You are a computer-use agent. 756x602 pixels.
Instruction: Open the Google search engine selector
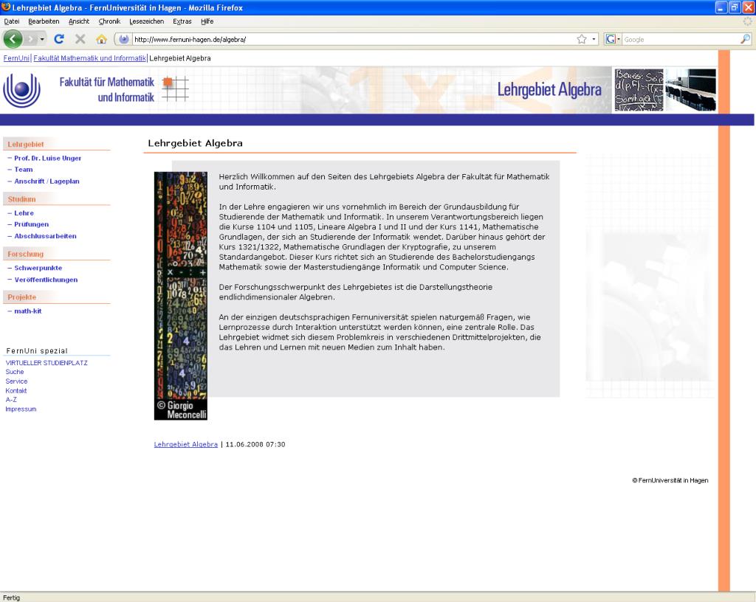[613, 40]
